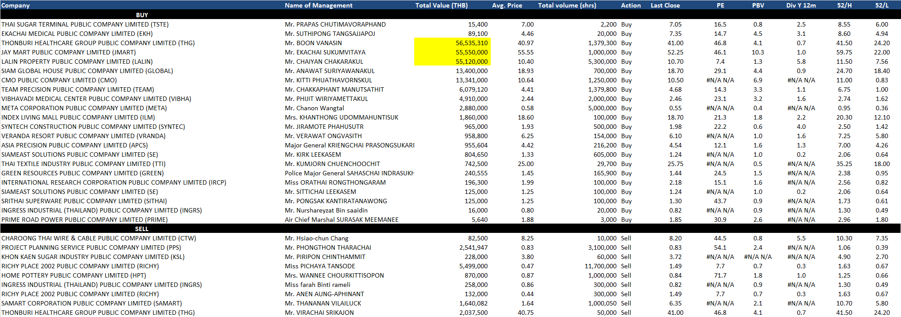
Task: Select the JAY MART (JMART) company cell
Action: (69, 52)
